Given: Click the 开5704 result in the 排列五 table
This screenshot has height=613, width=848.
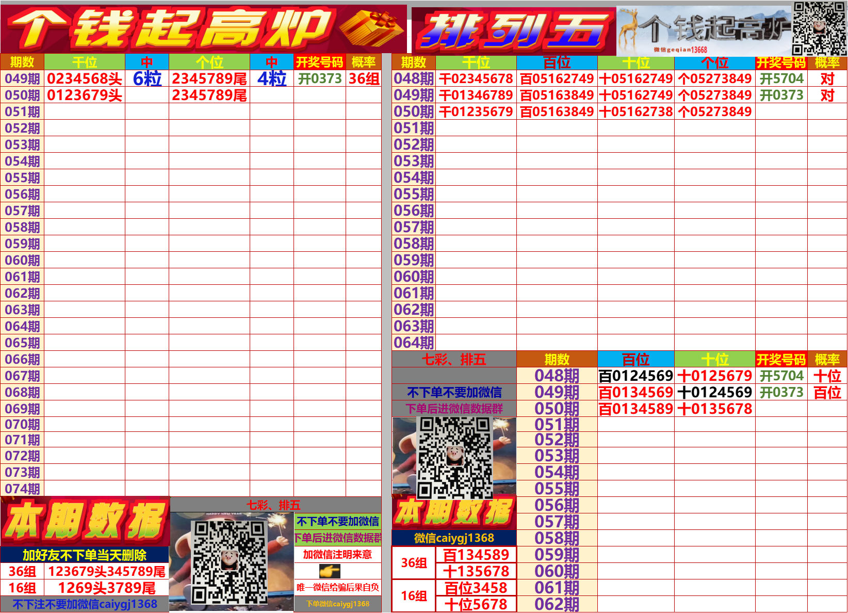Looking at the screenshot, I should tap(781, 78).
